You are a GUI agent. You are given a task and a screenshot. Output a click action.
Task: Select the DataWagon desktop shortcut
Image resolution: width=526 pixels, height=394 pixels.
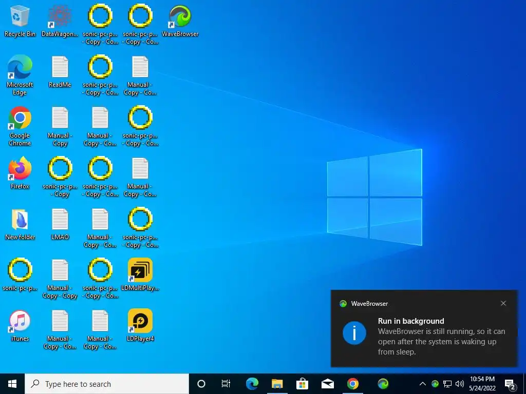point(60,21)
